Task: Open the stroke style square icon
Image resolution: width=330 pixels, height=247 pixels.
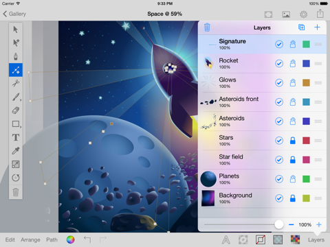Action: click(261, 239)
